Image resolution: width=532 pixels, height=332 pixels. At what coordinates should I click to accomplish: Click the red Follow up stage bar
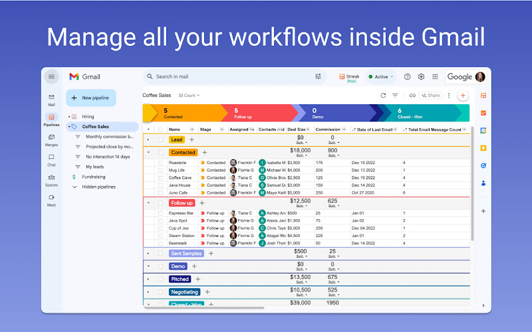259,113
